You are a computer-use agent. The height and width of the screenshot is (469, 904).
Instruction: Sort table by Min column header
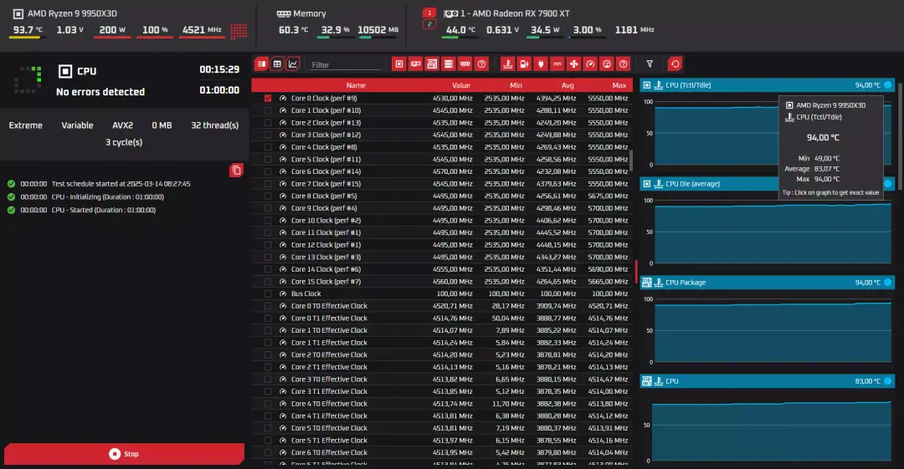pos(516,85)
